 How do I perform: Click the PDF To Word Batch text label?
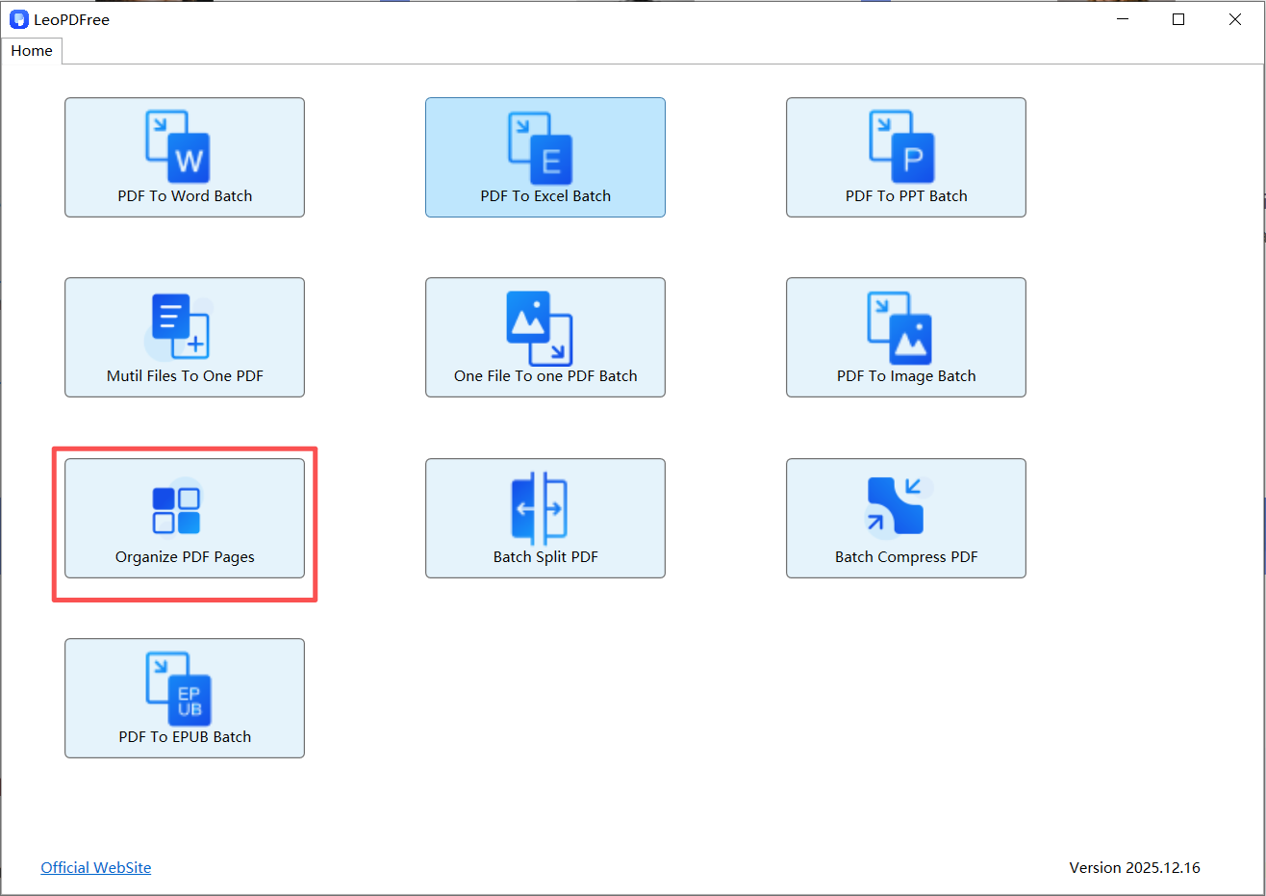click(184, 195)
